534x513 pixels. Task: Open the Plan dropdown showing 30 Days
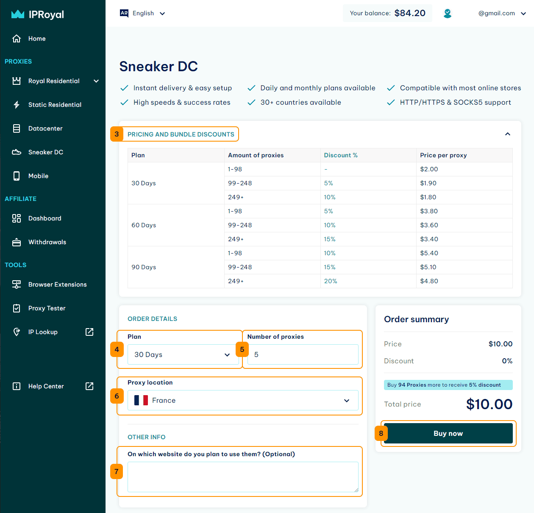point(183,354)
